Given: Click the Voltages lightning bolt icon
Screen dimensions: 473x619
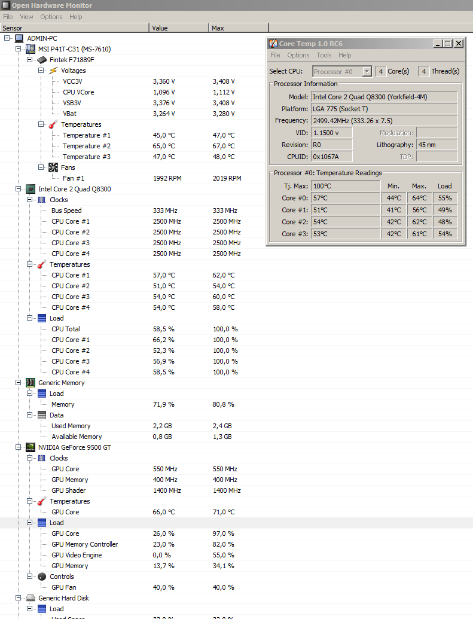Looking at the screenshot, I should pyautogui.click(x=53, y=71).
